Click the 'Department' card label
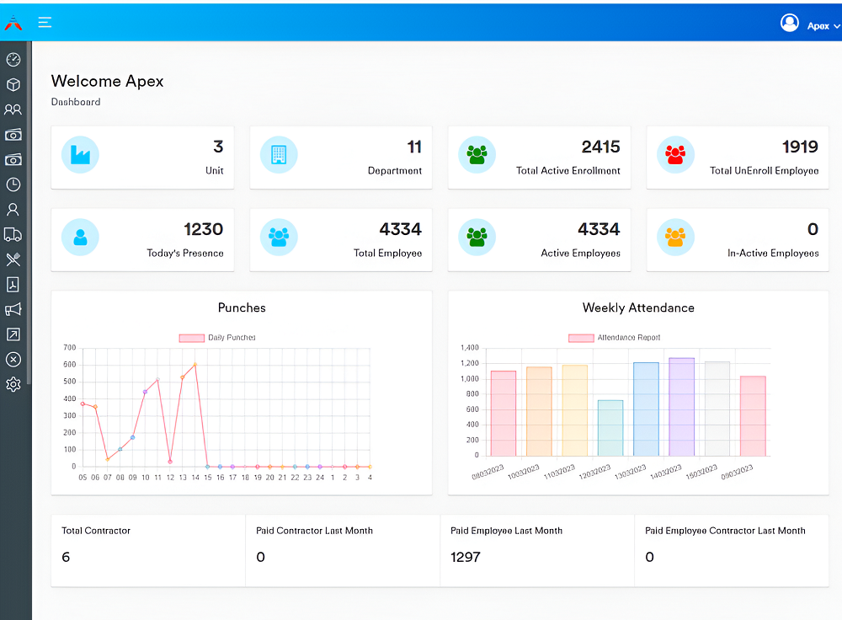This screenshot has width=842, height=620. (395, 170)
